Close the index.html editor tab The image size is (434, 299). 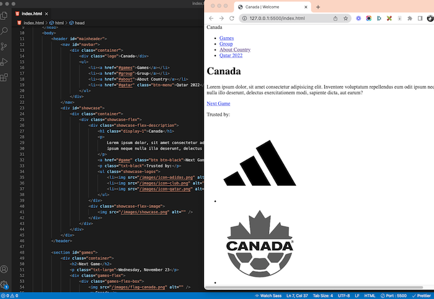[x=46, y=14]
